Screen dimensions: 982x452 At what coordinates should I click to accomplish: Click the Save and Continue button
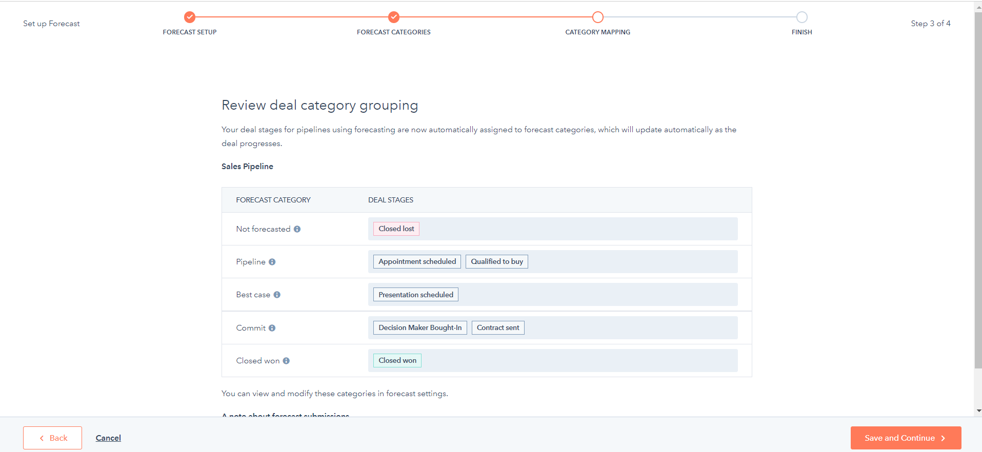tap(905, 438)
